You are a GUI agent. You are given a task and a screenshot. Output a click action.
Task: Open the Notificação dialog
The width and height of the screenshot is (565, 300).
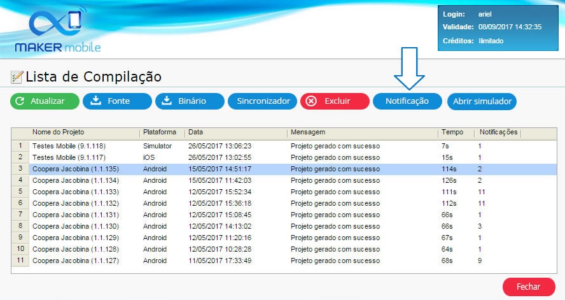click(x=407, y=101)
